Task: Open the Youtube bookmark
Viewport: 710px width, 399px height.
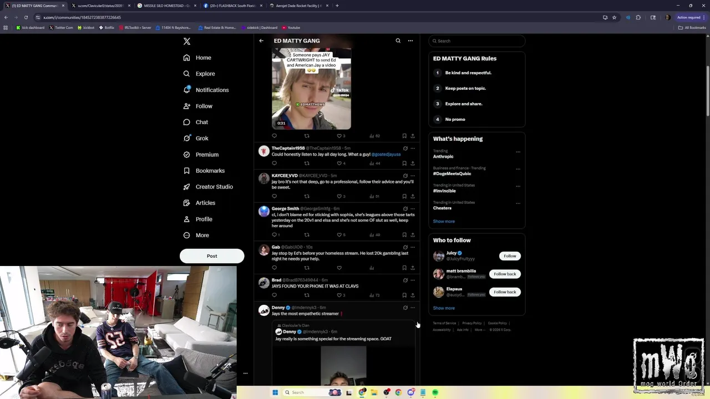Action: [x=291, y=27]
